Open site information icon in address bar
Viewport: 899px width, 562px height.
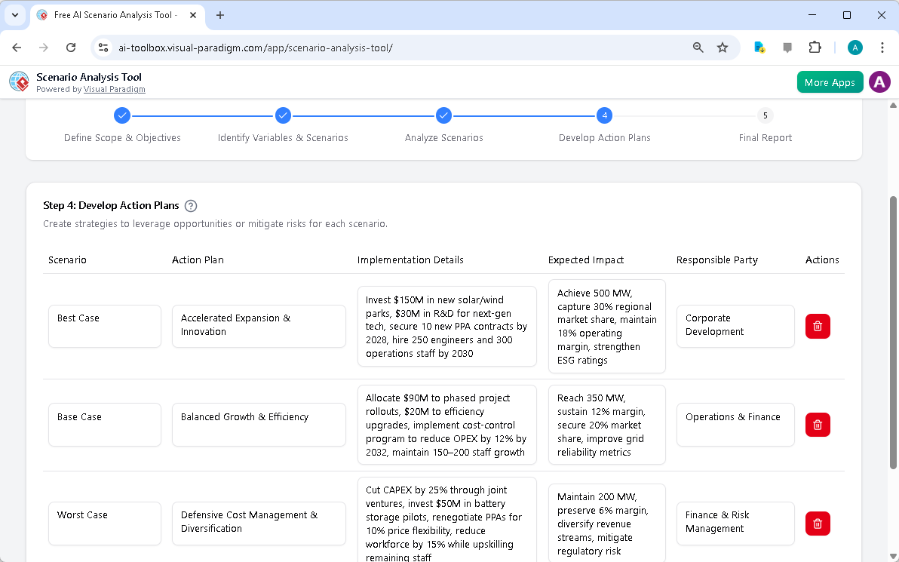tap(103, 47)
